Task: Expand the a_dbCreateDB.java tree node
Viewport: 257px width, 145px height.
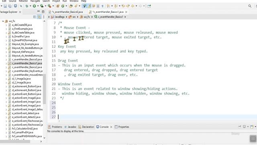Action: pyautogui.click(x=6, y=25)
